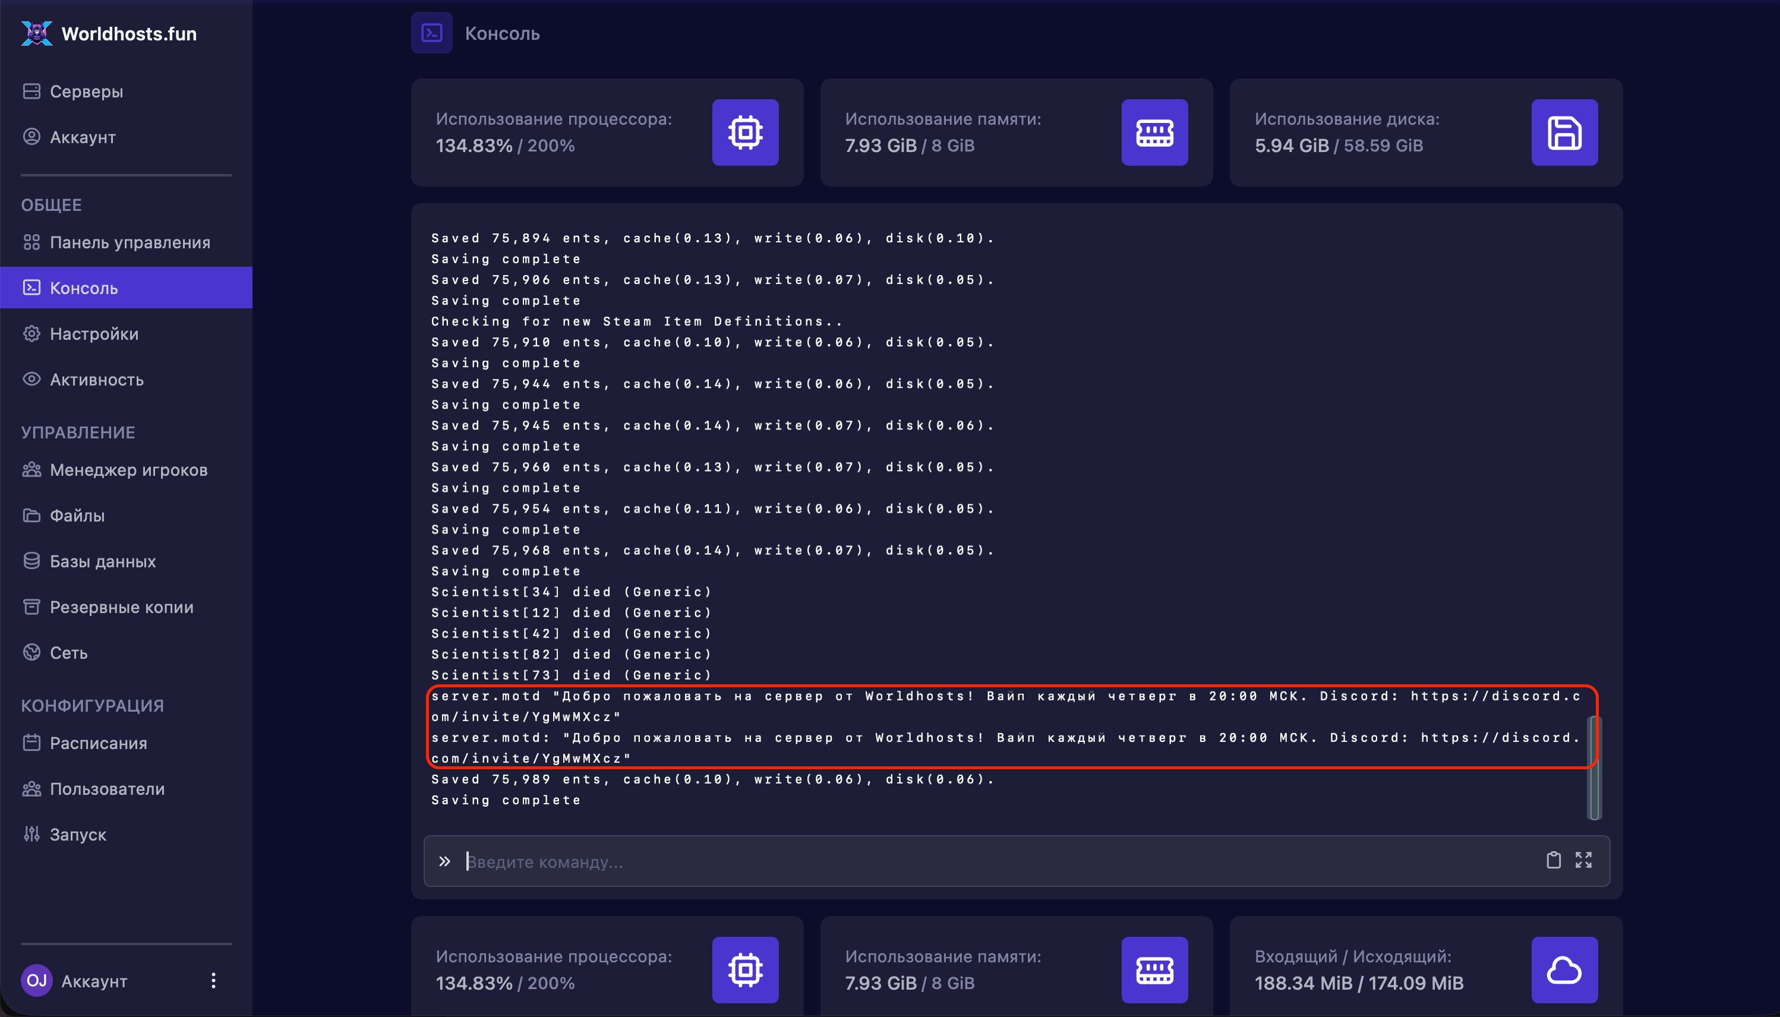Click the 5.94 GiB disk usage value
The image size is (1780, 1017).
(x=1291, y=146)
